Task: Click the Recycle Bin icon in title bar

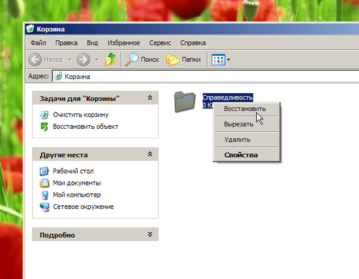Action: tap(31, 29)
